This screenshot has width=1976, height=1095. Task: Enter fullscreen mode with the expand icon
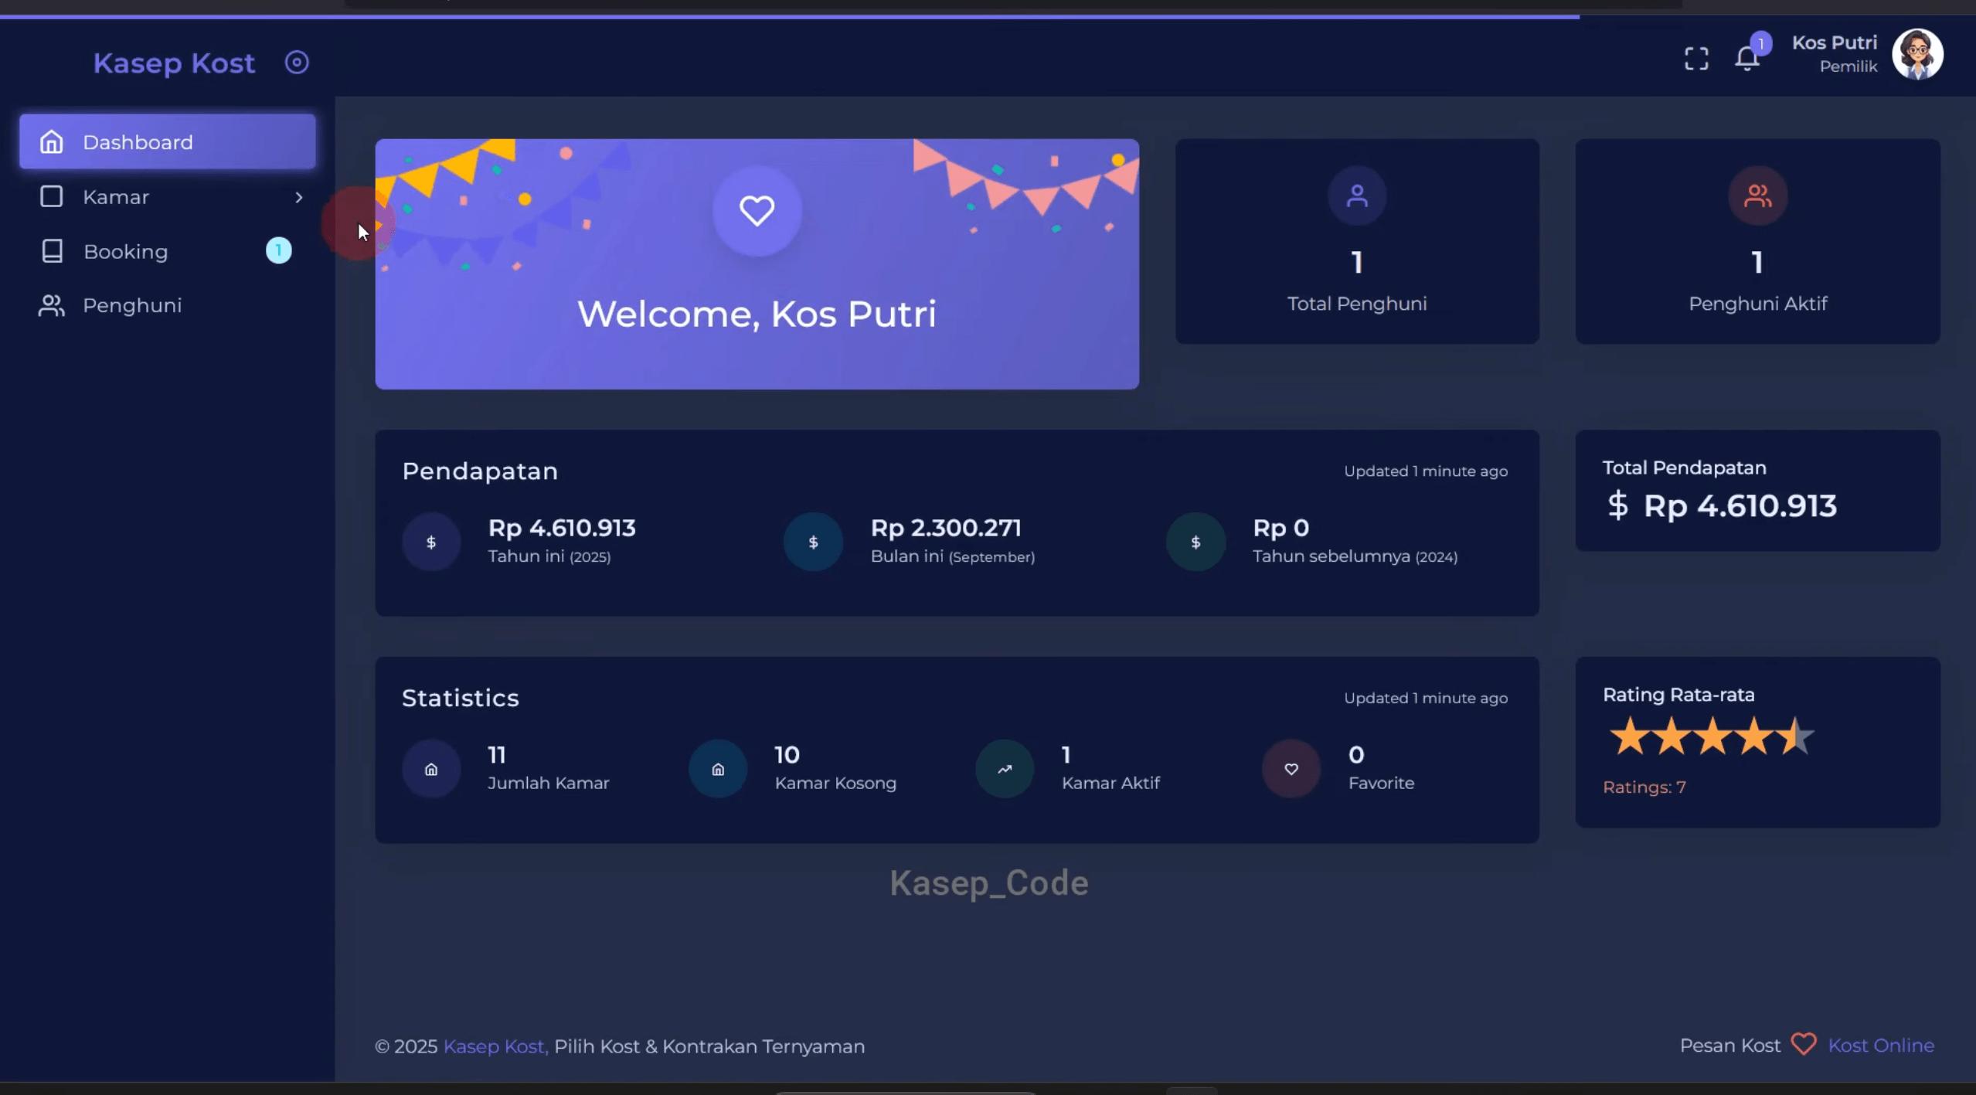coord(1696,59)
